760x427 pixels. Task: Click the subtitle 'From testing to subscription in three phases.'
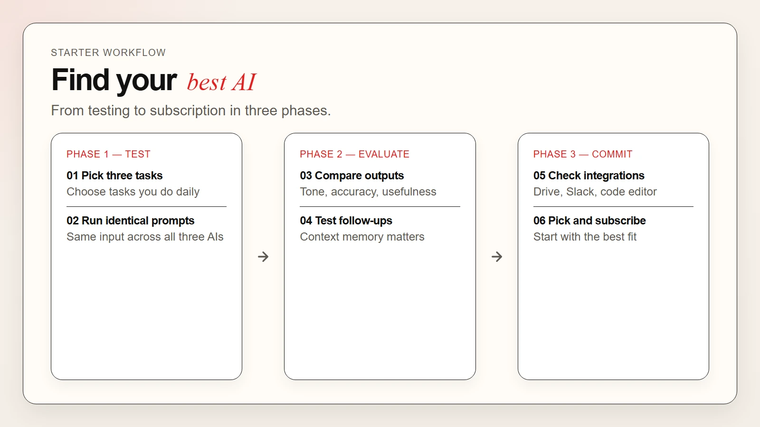(191, 111)
